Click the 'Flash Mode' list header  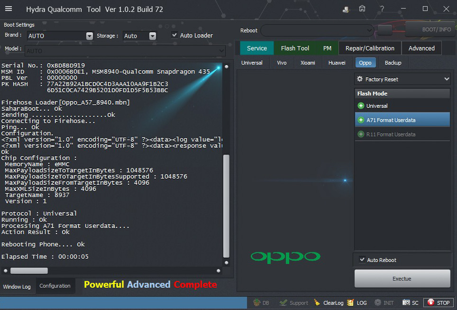tap(402, 93)
